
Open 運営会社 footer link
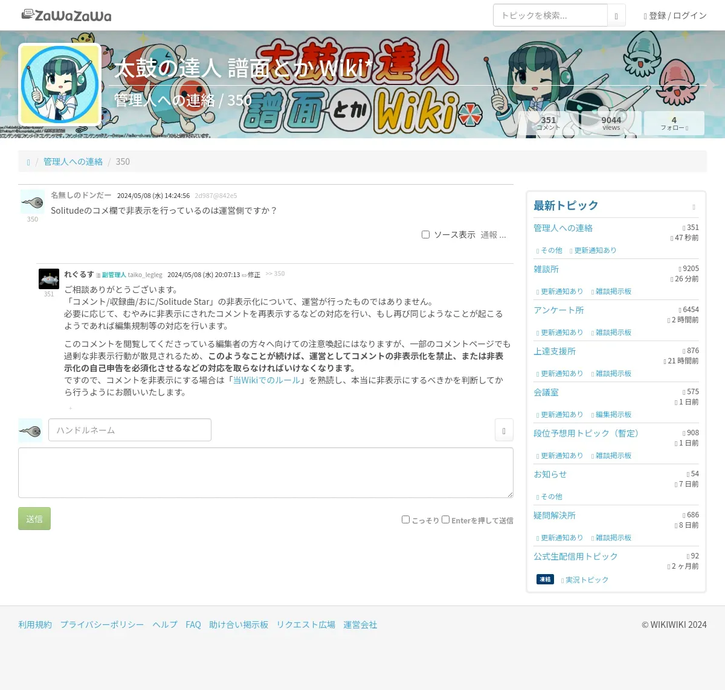(x=360, y=625)
